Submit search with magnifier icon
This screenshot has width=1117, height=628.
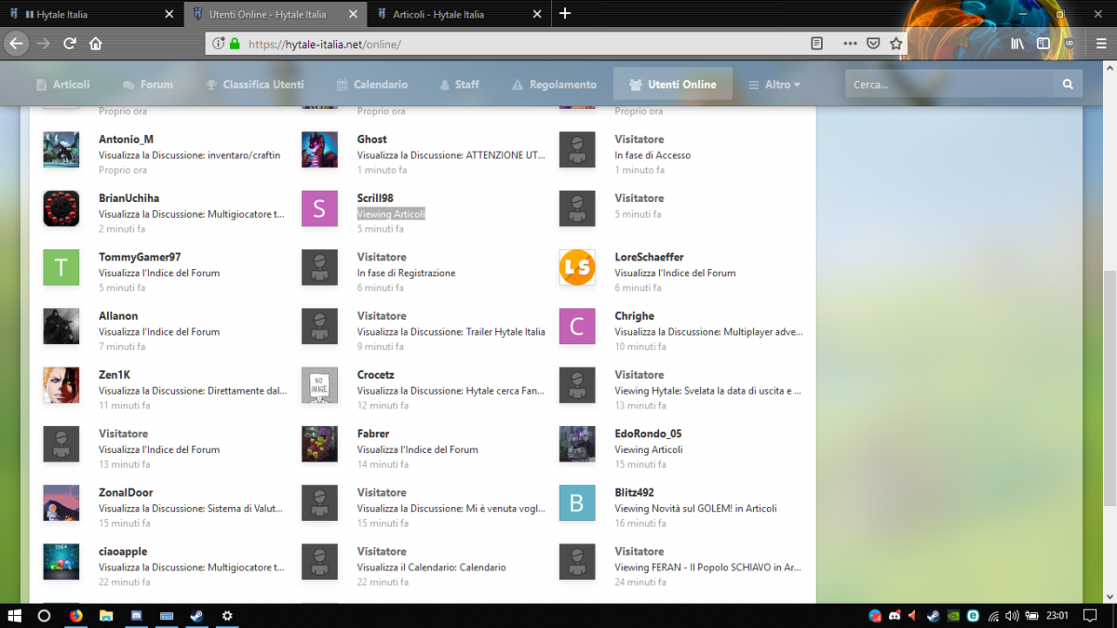point(1068,85)
